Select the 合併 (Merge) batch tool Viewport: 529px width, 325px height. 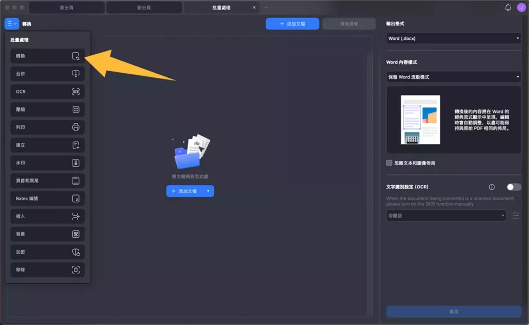pos(46,73)
